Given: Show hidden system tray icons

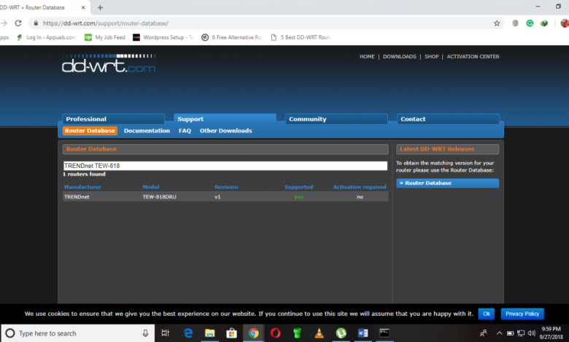Looking at the screenshot, I should pos(499,333).
